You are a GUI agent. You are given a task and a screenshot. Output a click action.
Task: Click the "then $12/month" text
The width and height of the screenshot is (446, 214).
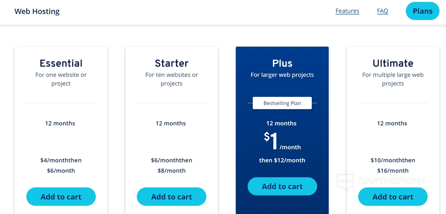[282, 160]
